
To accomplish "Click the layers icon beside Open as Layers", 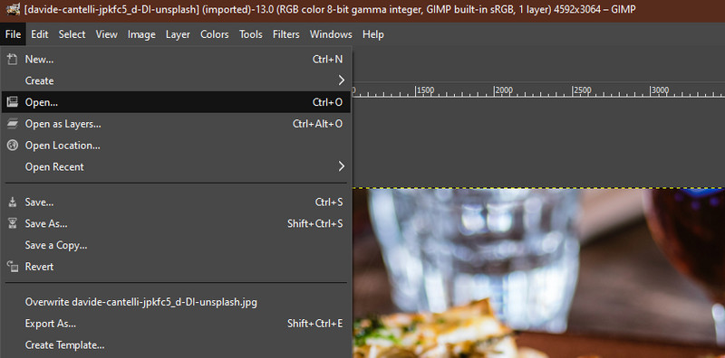I will click(x=13, y=124).
